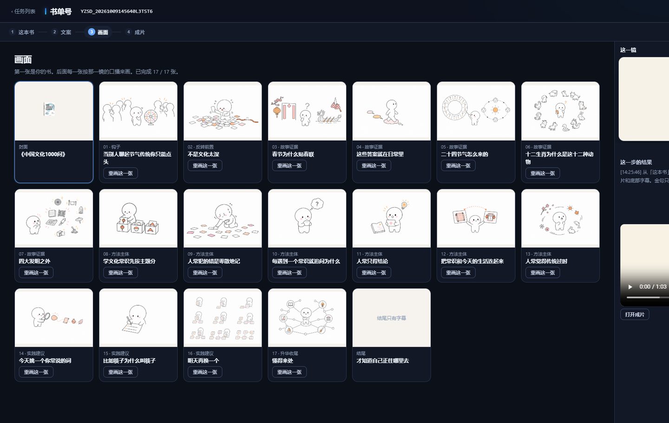The height and width of the screenshot is (423, 669).
Task: Go back to 任务列表
Action: pyautogui.click(x=23, y=11)
